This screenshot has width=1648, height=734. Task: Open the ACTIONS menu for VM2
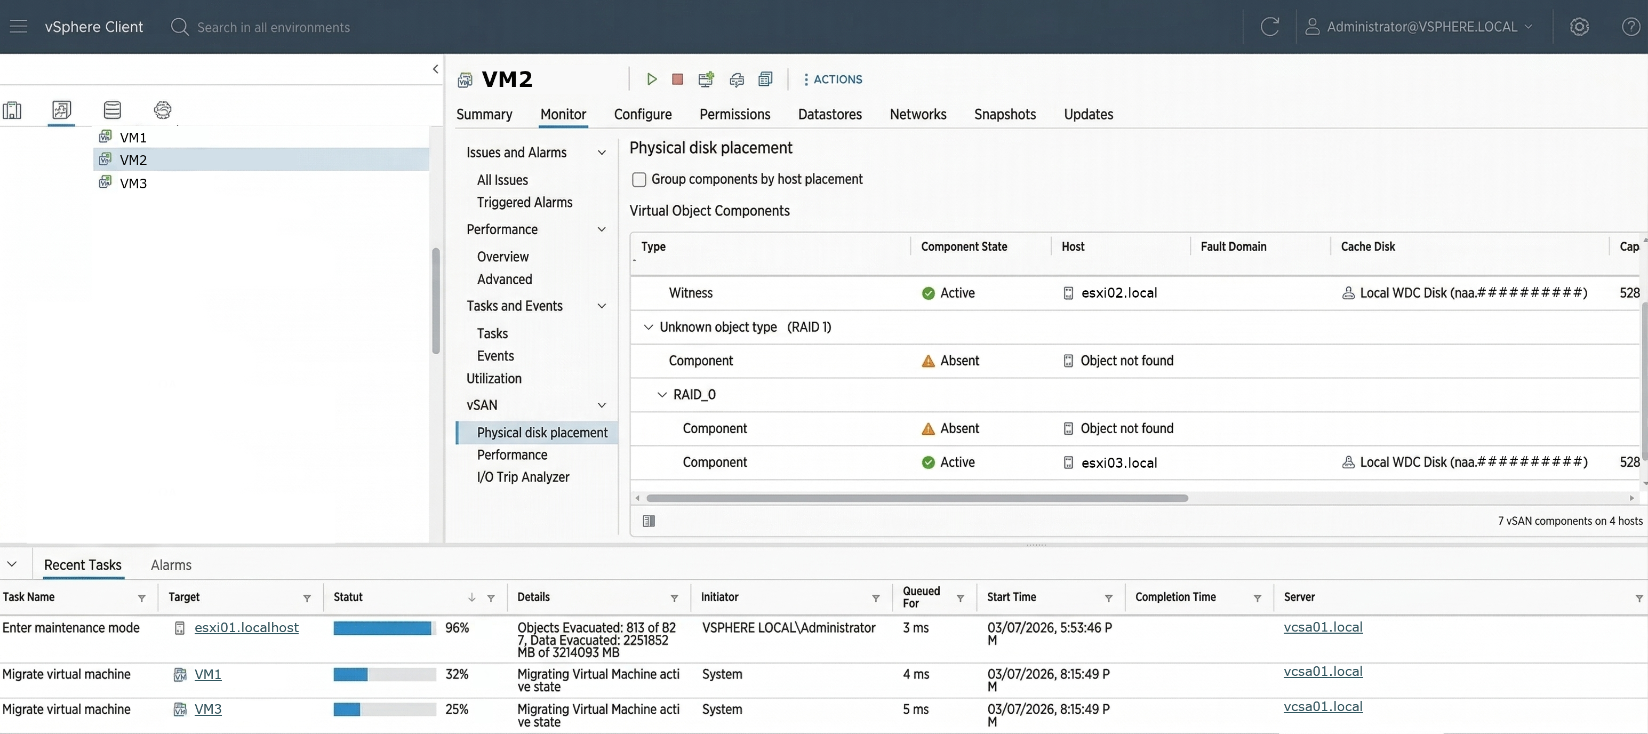[x=833, y=79]
